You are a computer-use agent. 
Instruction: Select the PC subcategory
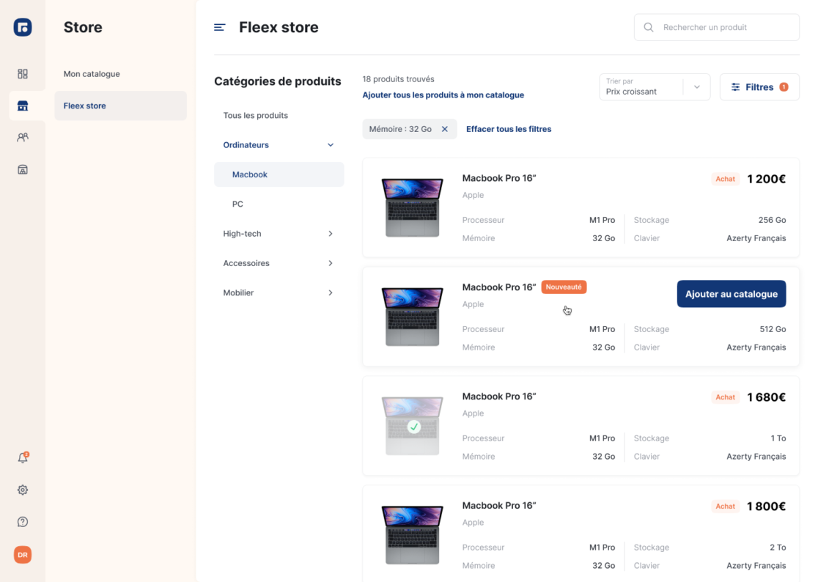pyautogui.click(x=237, y=205)
